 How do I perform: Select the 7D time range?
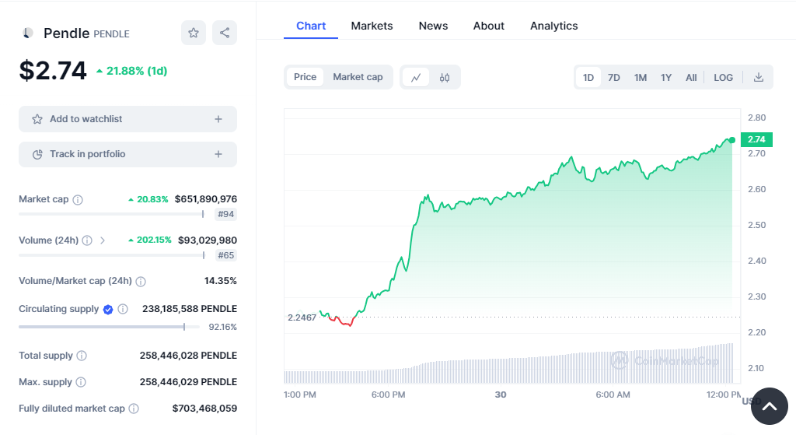point(614,77)
